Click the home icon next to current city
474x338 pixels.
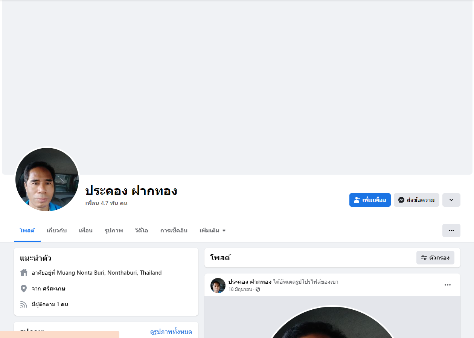[x=24, y=272]
